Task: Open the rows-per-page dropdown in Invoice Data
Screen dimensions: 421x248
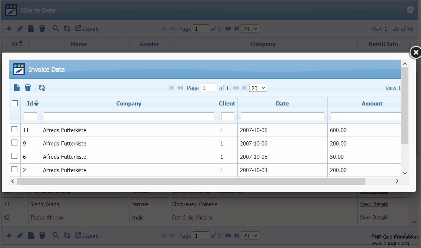Action: [258, 88]
